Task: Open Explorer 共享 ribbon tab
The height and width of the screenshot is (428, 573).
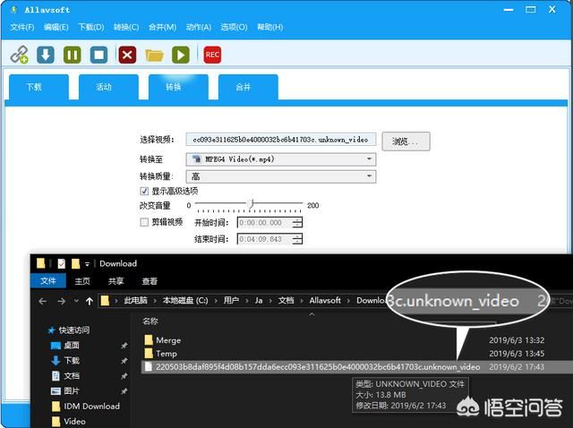Action: pos(115,280)
